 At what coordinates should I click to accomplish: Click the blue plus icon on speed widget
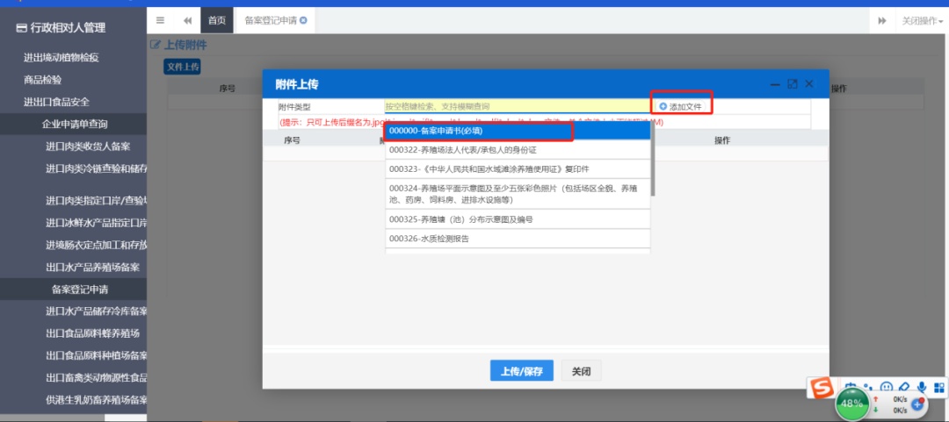pyautogui.click(x=917, y=404)
